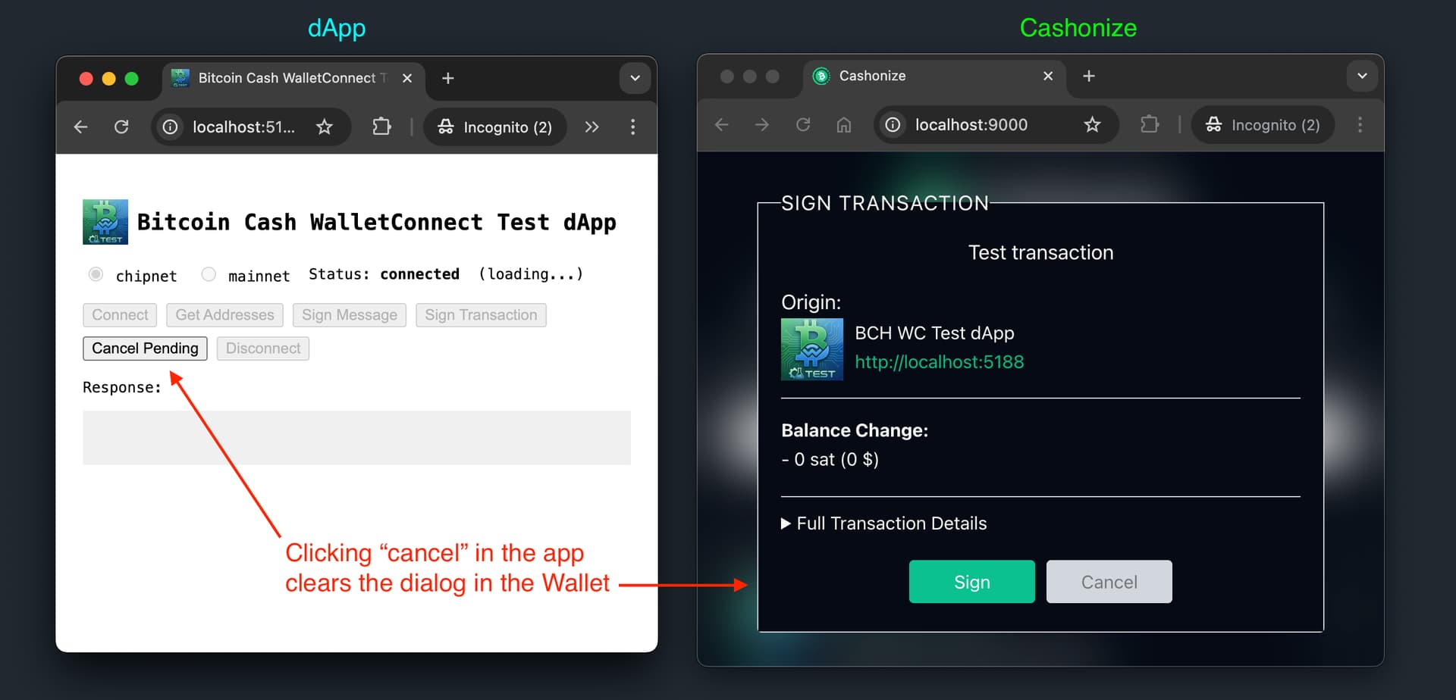Expand Full Transaction Details
The height and width of the screenshot is (700, 1456).
tap(884, 523)
